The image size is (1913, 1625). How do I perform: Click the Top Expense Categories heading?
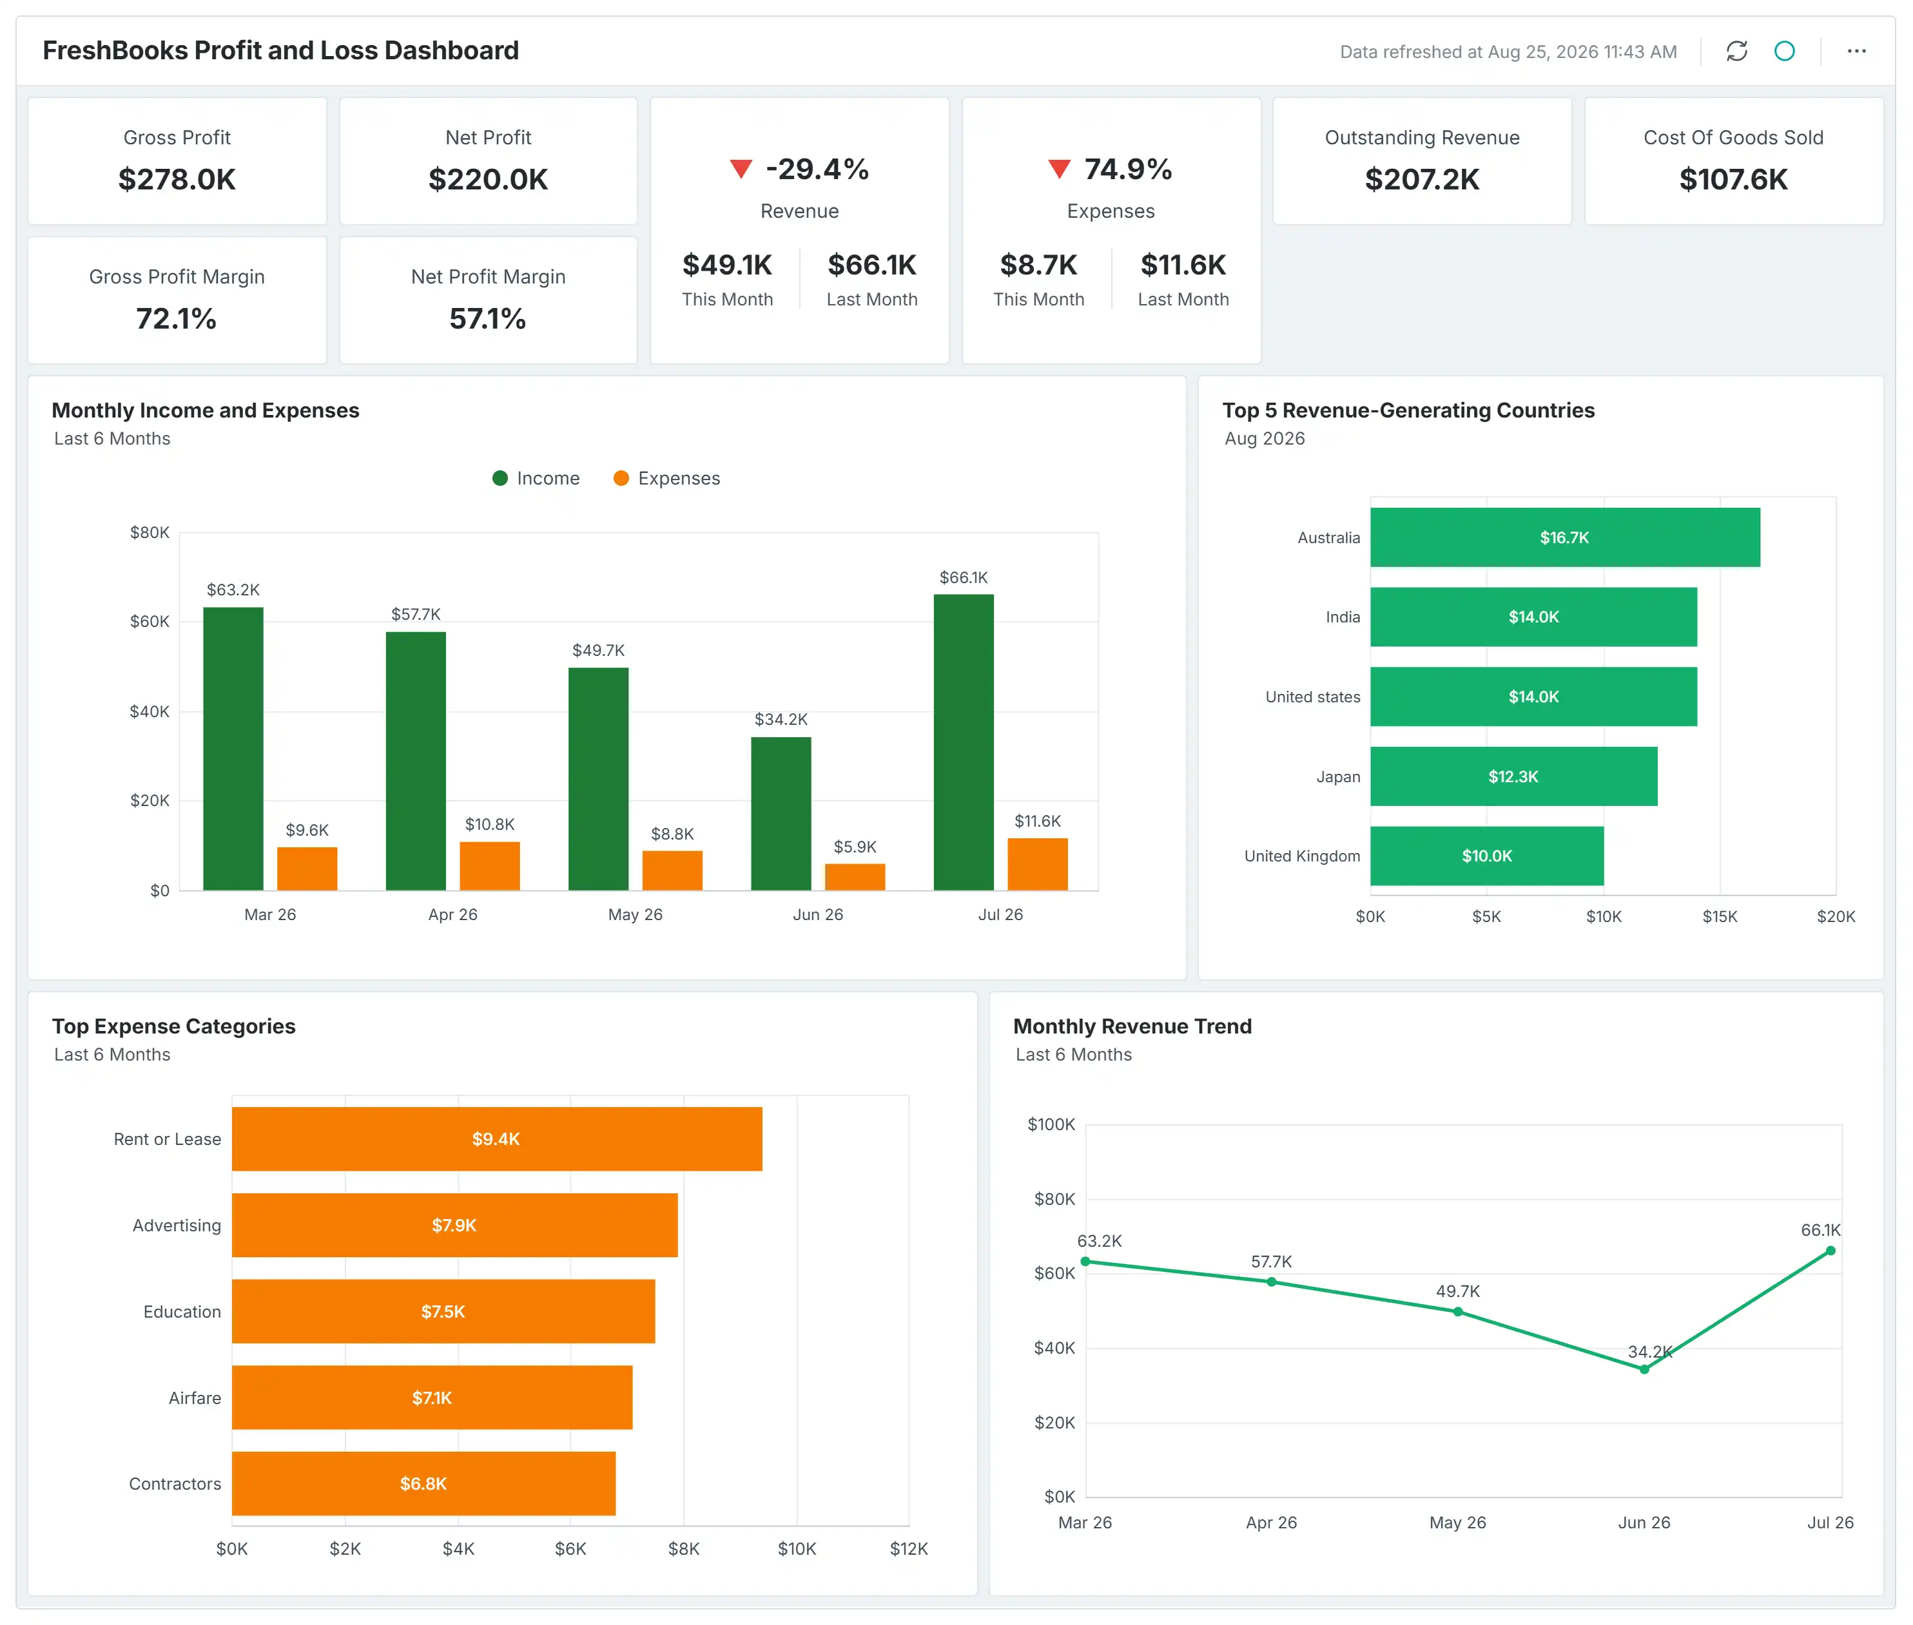174,1026
